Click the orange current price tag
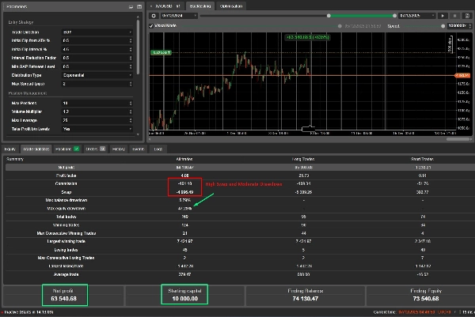The height and width of the screenshot is (317, 475). pos(462,75)
